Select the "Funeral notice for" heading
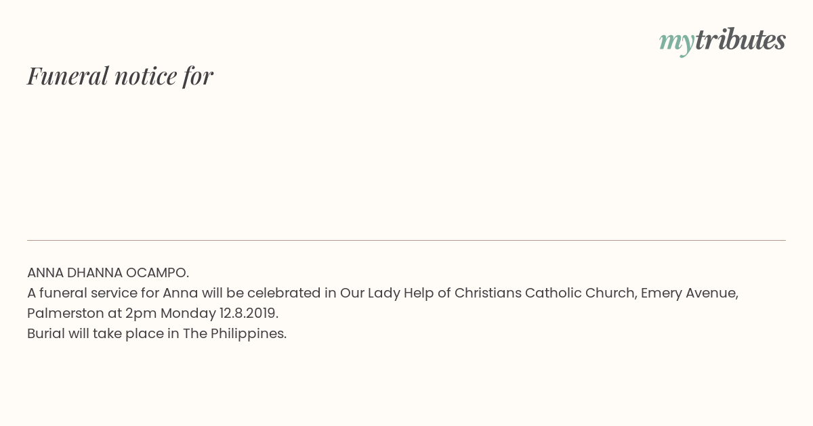The height and width of the screenshot is (426, 813). (x=120, y=76)
